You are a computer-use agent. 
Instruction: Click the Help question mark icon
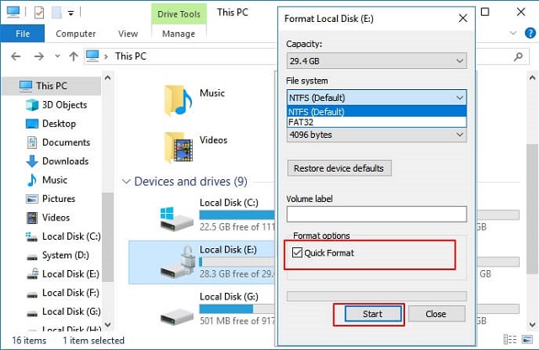click(x=530, y=34)
